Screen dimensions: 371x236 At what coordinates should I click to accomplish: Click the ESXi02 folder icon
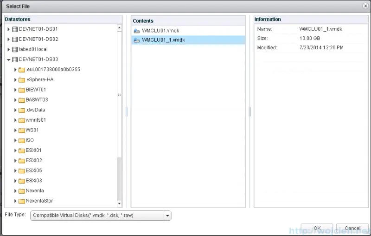21,161
